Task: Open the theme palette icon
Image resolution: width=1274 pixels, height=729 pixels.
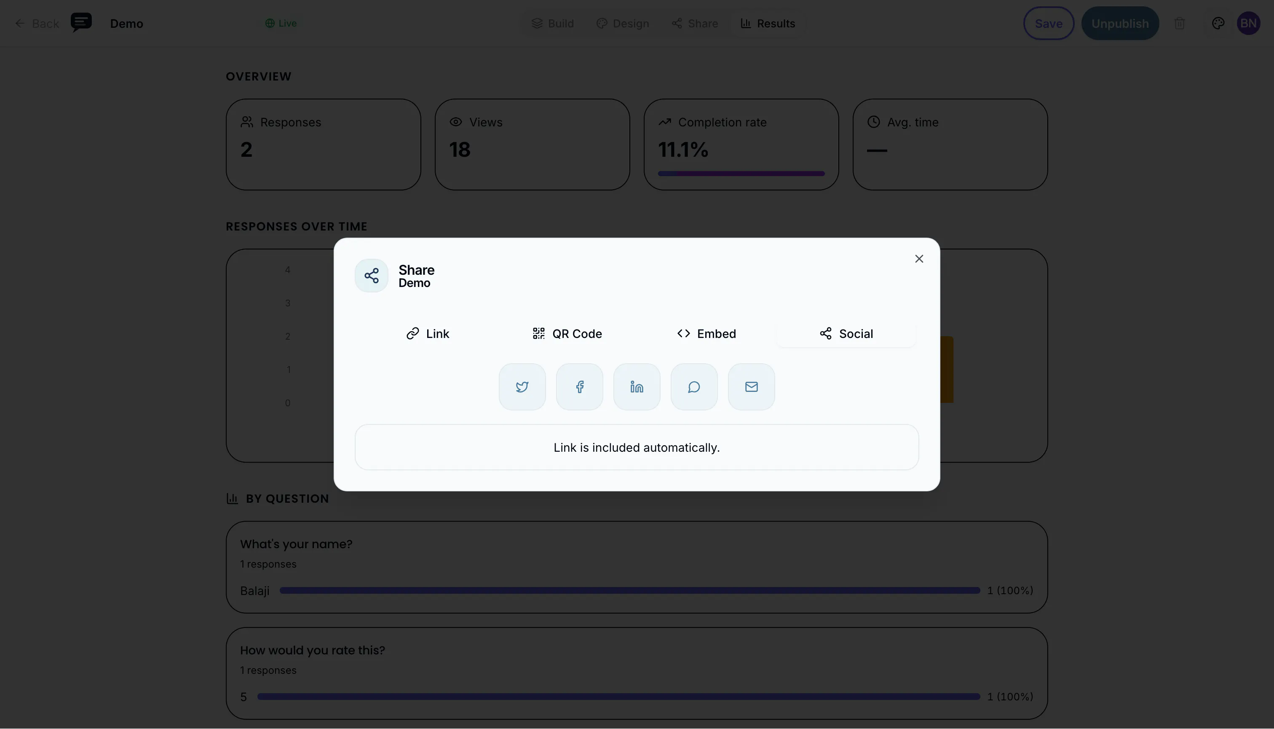Action: pos(1218,24)
